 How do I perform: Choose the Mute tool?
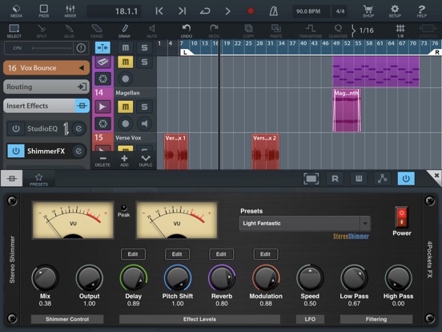(152, 31)
